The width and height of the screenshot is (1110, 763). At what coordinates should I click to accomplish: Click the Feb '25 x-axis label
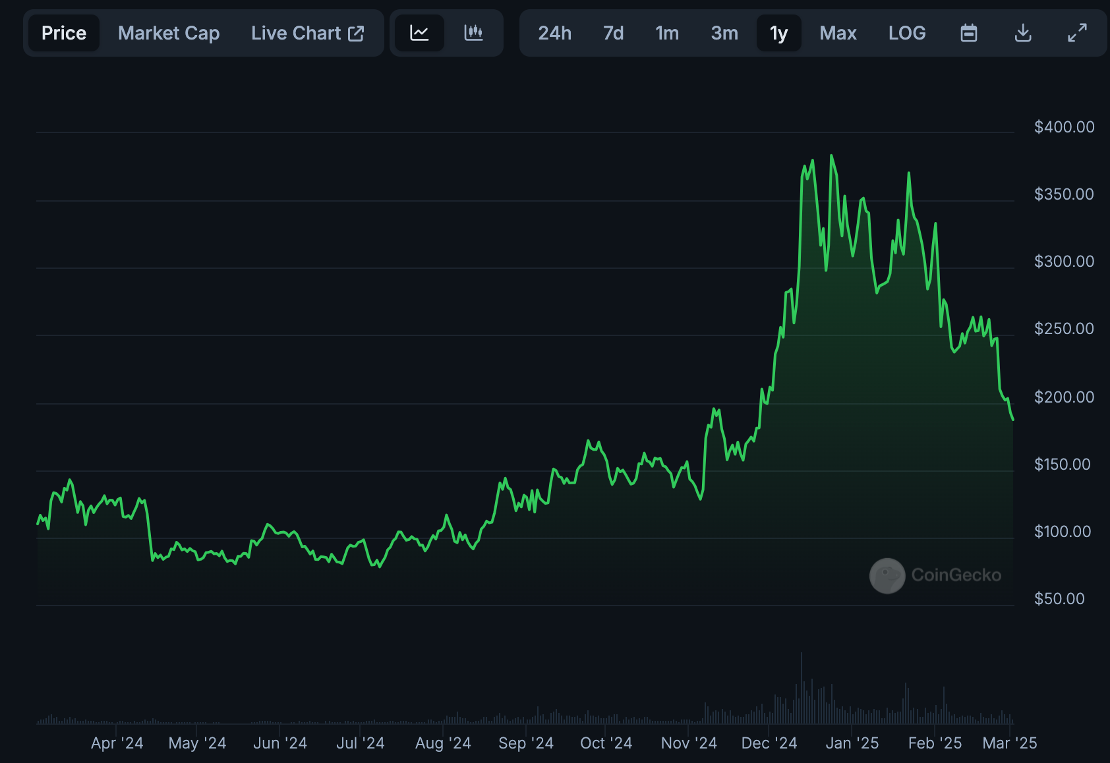[x=935, y=743]
